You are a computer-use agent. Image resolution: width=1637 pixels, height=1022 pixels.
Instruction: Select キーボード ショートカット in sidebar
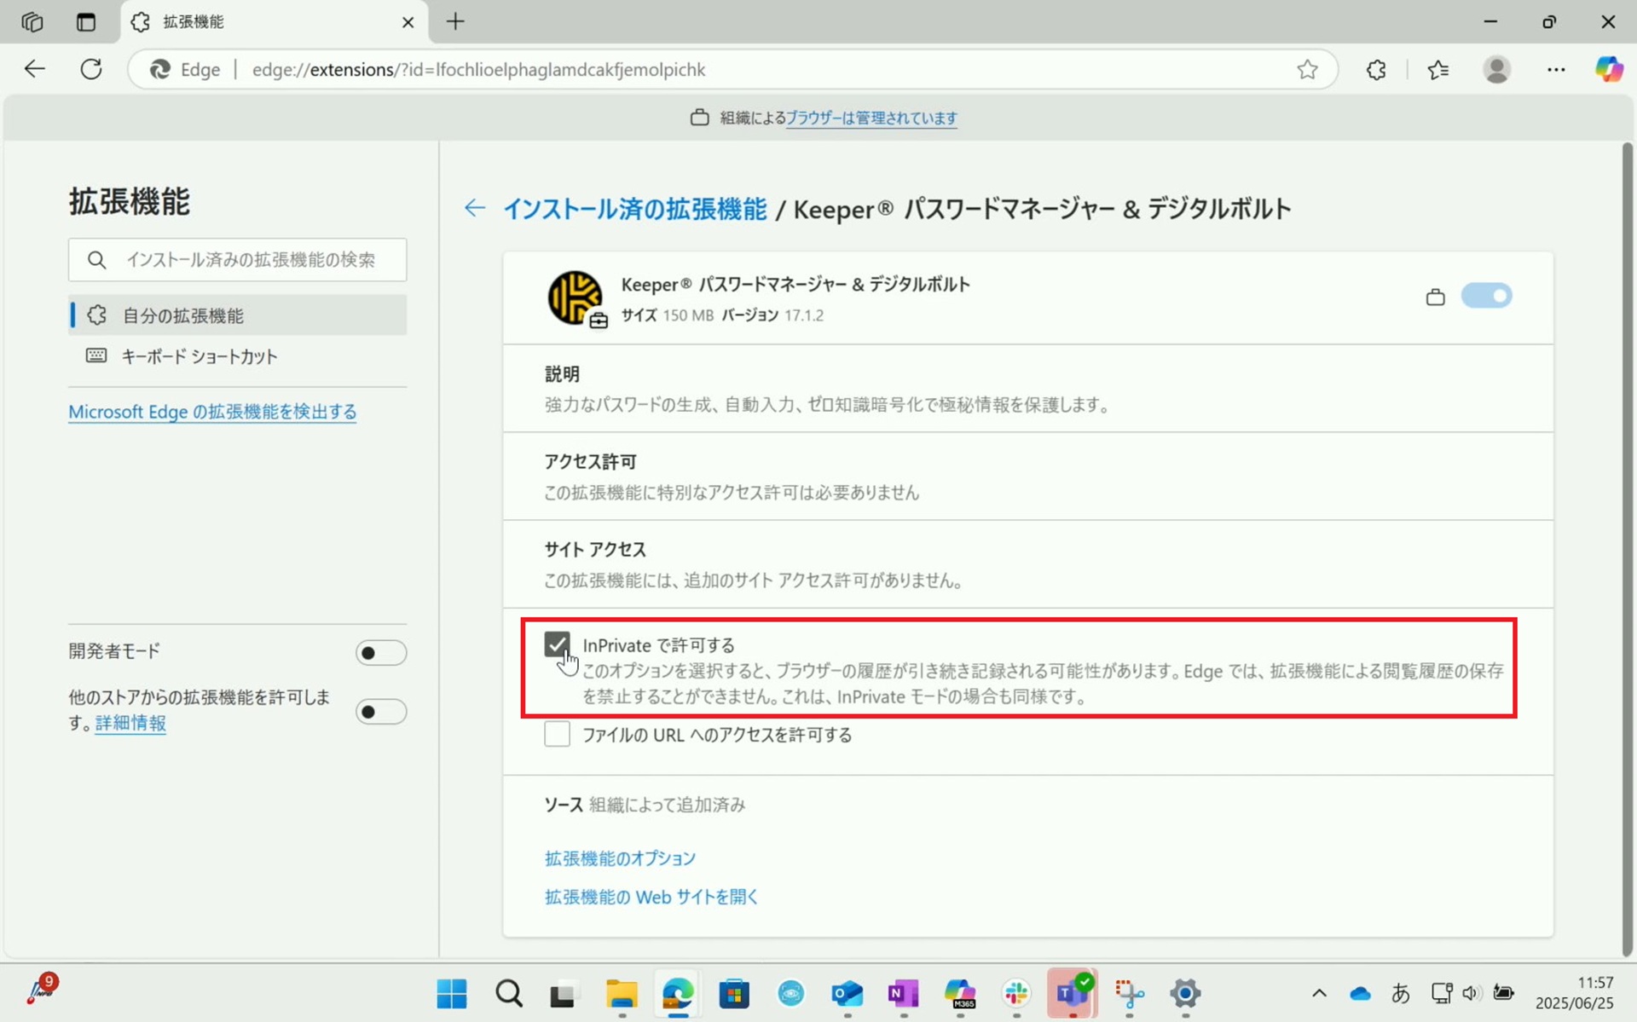tap(199, 356)
